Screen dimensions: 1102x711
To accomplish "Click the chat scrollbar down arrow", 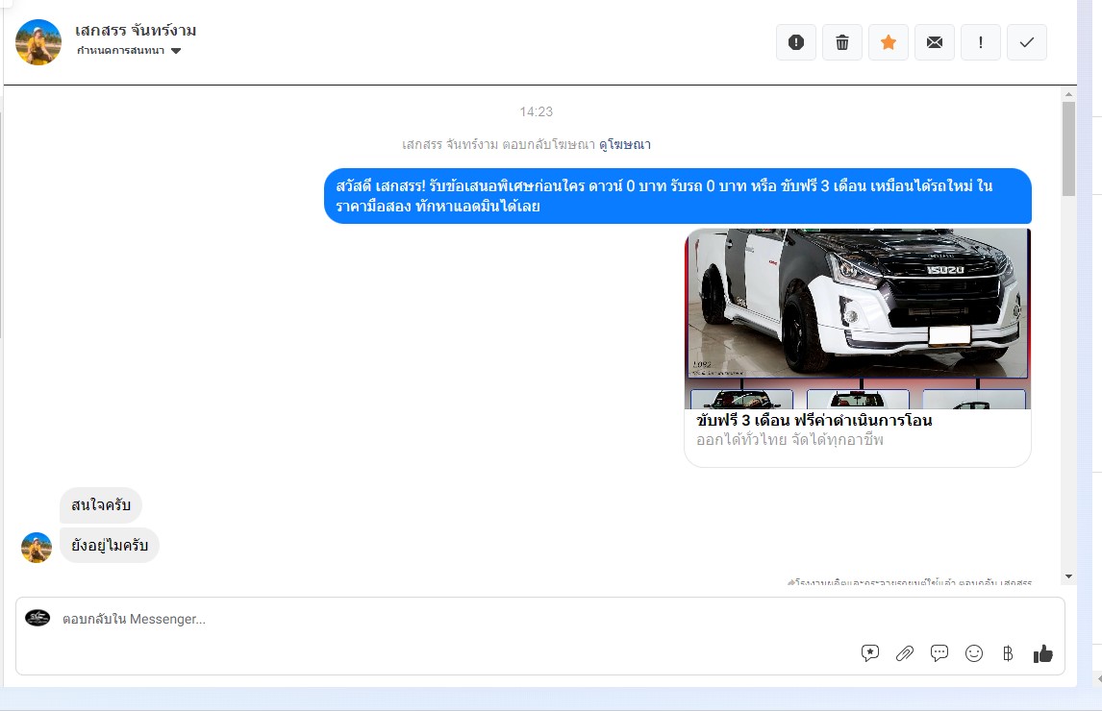I will (x=1068, y=576).
